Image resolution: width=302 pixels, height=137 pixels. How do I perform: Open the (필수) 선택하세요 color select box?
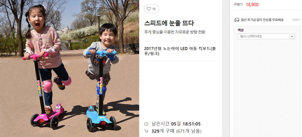tap(266, 36)
